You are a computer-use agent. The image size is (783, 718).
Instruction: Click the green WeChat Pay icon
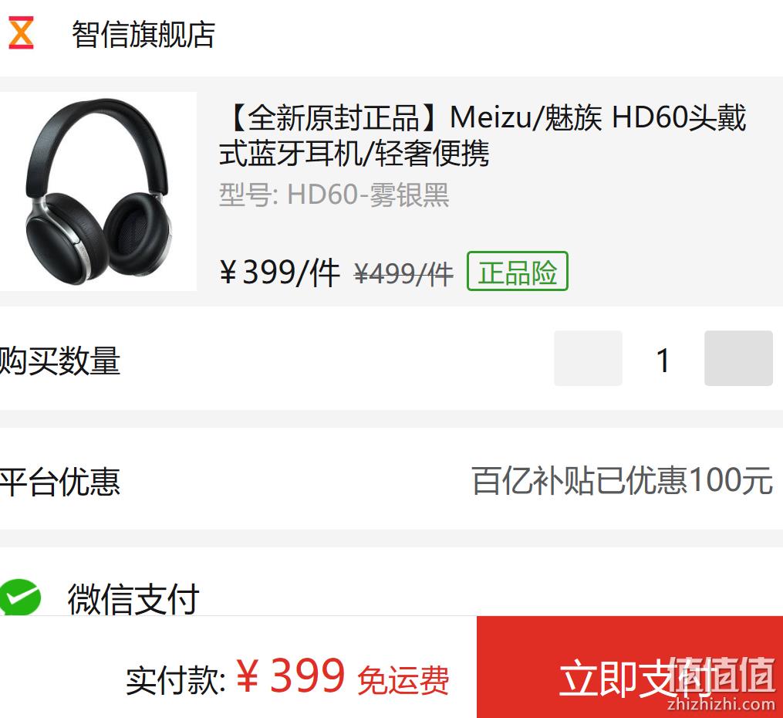pos(20,597)
